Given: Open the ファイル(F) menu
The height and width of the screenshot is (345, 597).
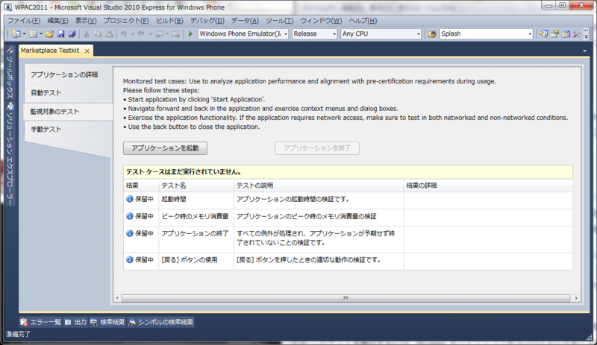Looking at the screenshot, I should pyautogui.click(x=24, y=21).
